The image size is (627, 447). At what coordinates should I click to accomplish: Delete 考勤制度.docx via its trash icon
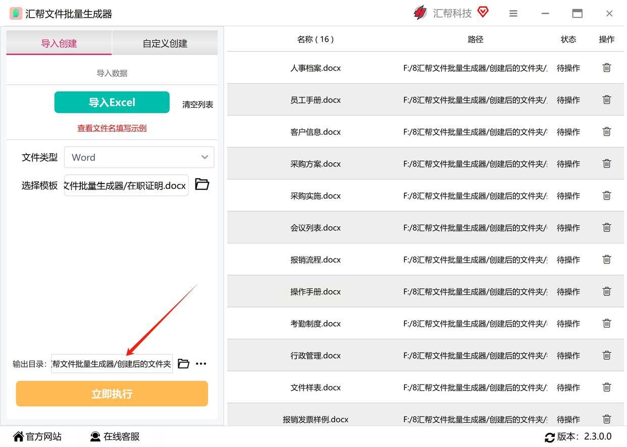(607, 323)
